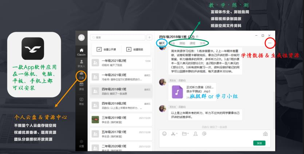The height and width of the screenshot is (154, 304).
Task: Open the three-dots more menu of the class
Action: point(270,43)
